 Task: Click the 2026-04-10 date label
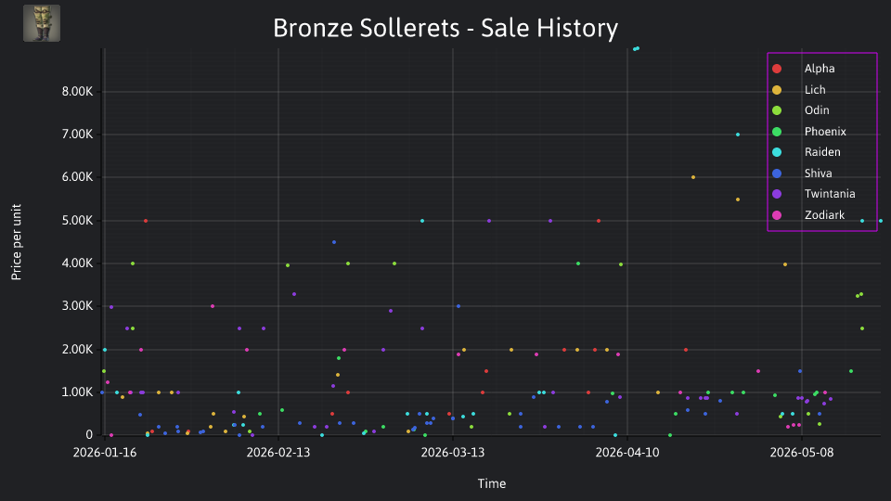tap(627, 453)
